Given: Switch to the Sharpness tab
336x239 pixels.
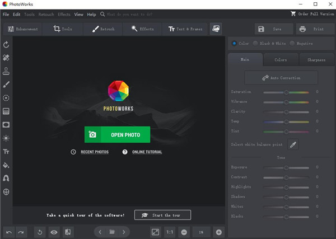Looking at the screenshot, I should click(x=316, y=60).
